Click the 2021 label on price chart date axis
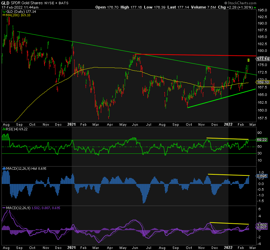This screenshot has width=270, height=250. [71, 124]
